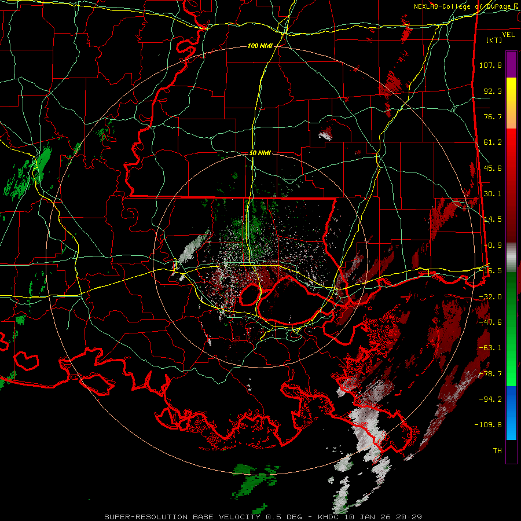521x521 pixels.
Task: Click the -109.8 legend value
Action: [x=488, y=425]
